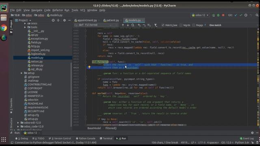Expand the tools folder
The width and height of the screenshot is (260, 146).
(25, 27)
